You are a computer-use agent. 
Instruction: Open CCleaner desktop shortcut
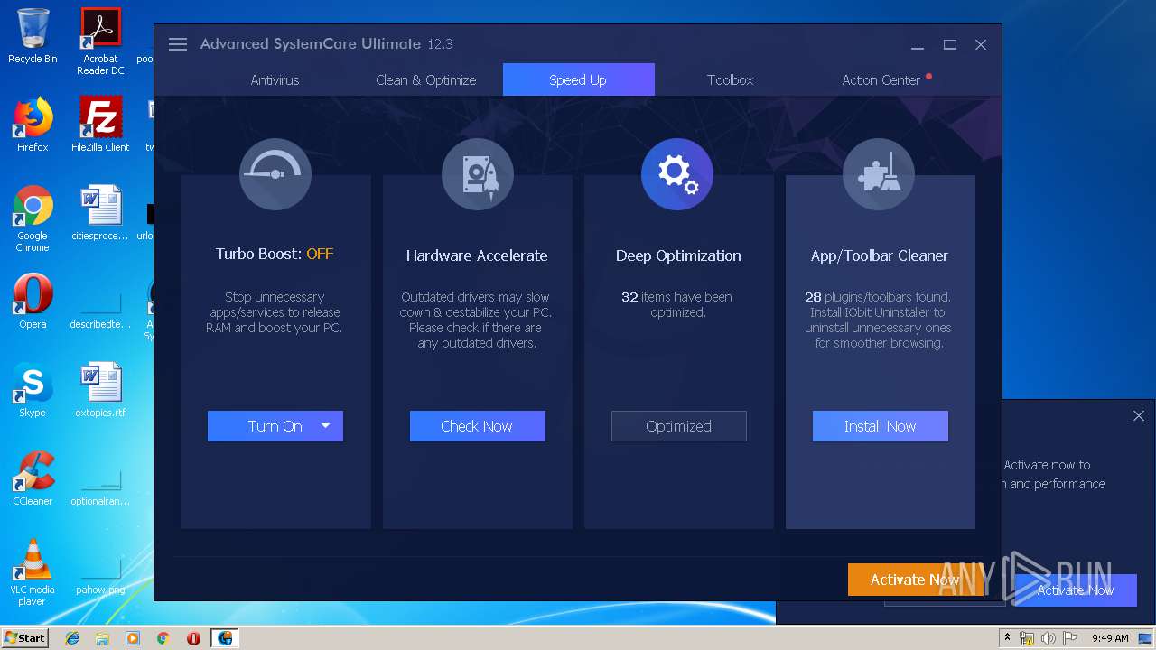(33, 478)
